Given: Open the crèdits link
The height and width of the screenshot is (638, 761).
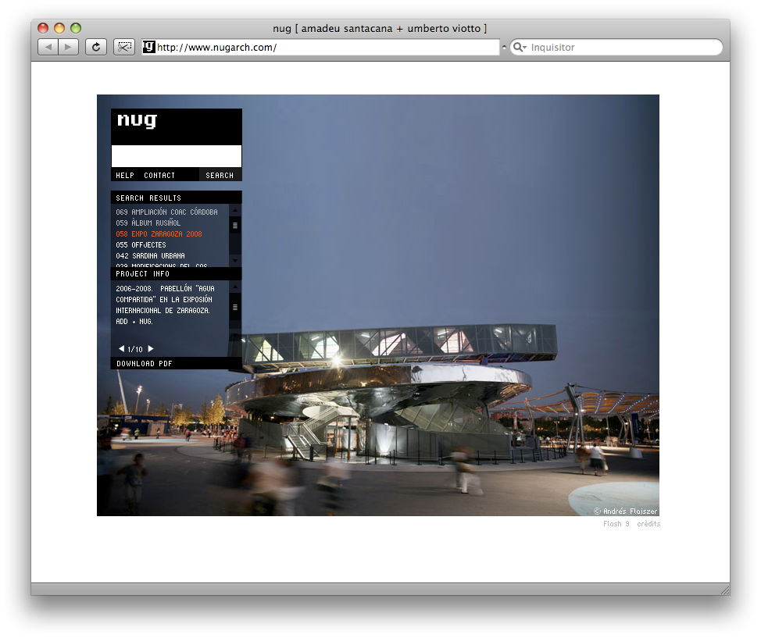Looking at the screenshot, I should click(x=649, y=524).
